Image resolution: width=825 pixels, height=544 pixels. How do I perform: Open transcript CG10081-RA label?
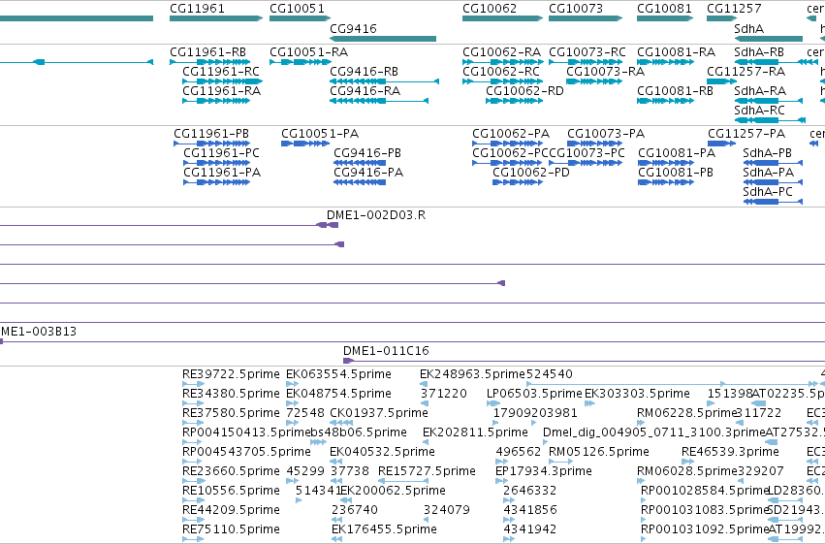[676, 52]
